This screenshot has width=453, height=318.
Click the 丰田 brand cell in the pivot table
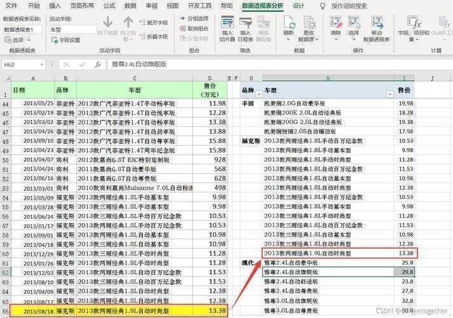coord(252,103)
